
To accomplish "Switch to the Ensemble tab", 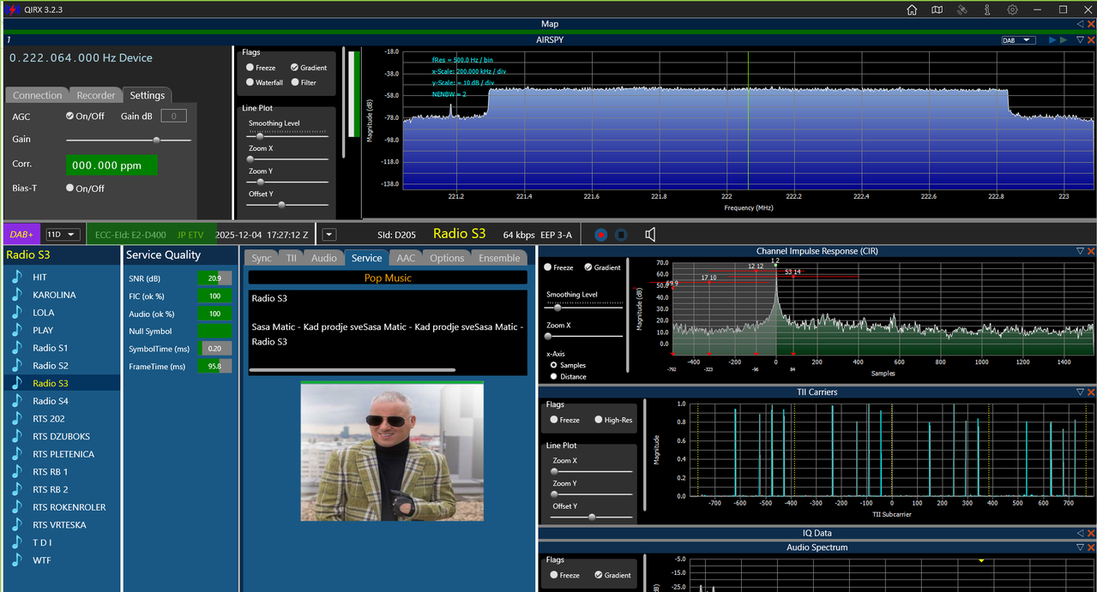I will (x=499, y=258).
